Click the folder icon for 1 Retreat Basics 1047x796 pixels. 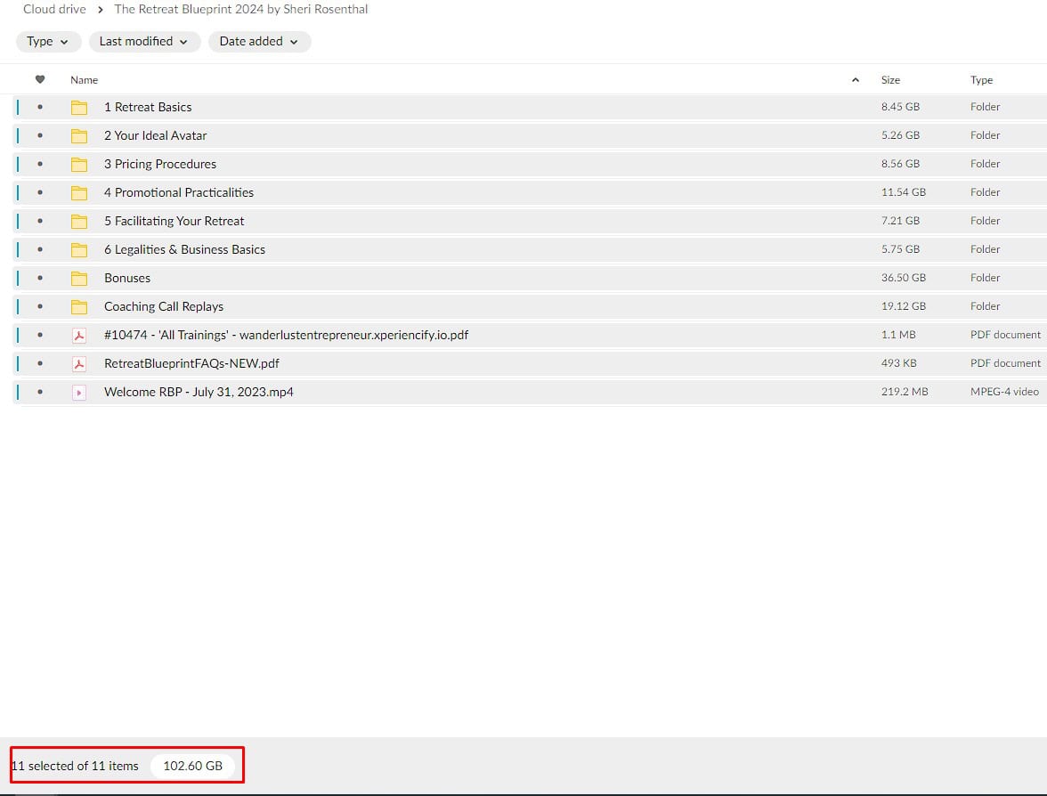pyautogui.click(x=79, y=108)
